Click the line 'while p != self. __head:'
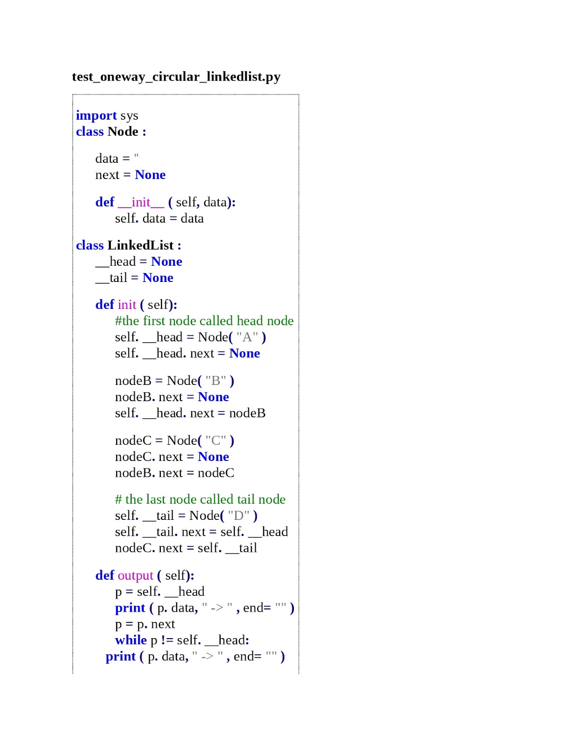This screenshot has width=573, height=742. tap(182, 640)
